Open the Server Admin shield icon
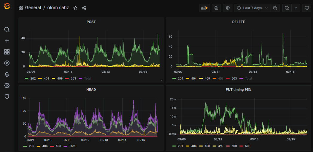313x152 pixels. point(7,97)
